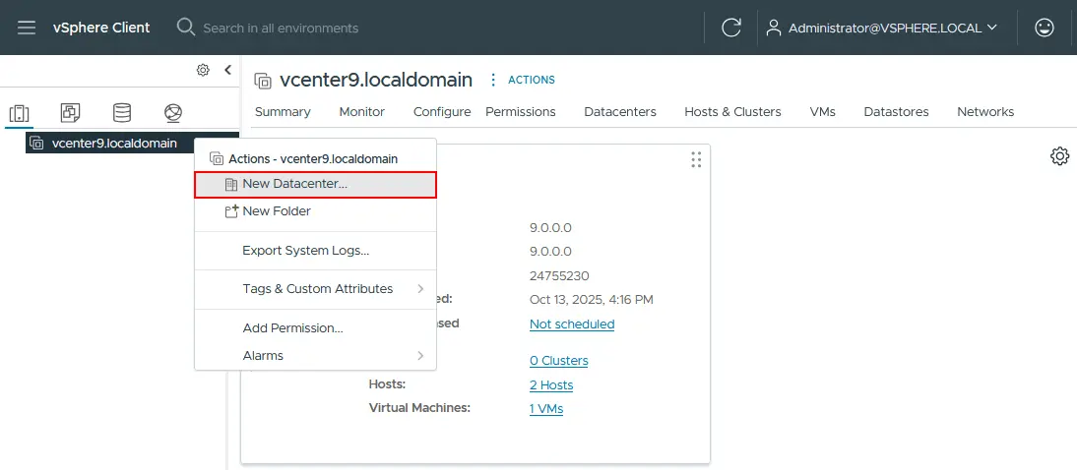1077x470 pixels.
Task: Click the vSphere Client title
Action: tap(101, 28)
